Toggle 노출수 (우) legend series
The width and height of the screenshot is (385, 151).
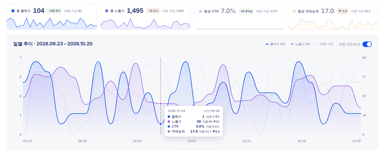[x=301, y=44]
